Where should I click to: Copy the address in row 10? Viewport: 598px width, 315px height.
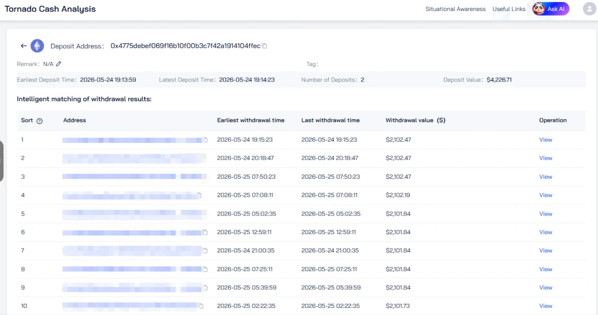[x=202, y=306]
